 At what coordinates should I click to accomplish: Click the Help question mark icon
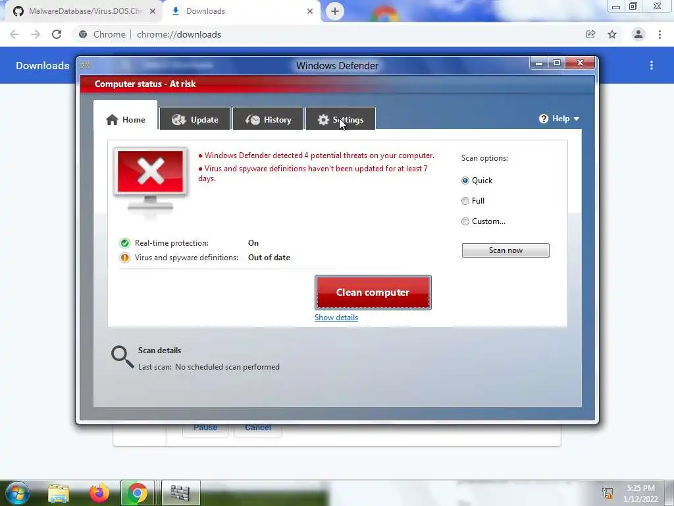[543, 119]
